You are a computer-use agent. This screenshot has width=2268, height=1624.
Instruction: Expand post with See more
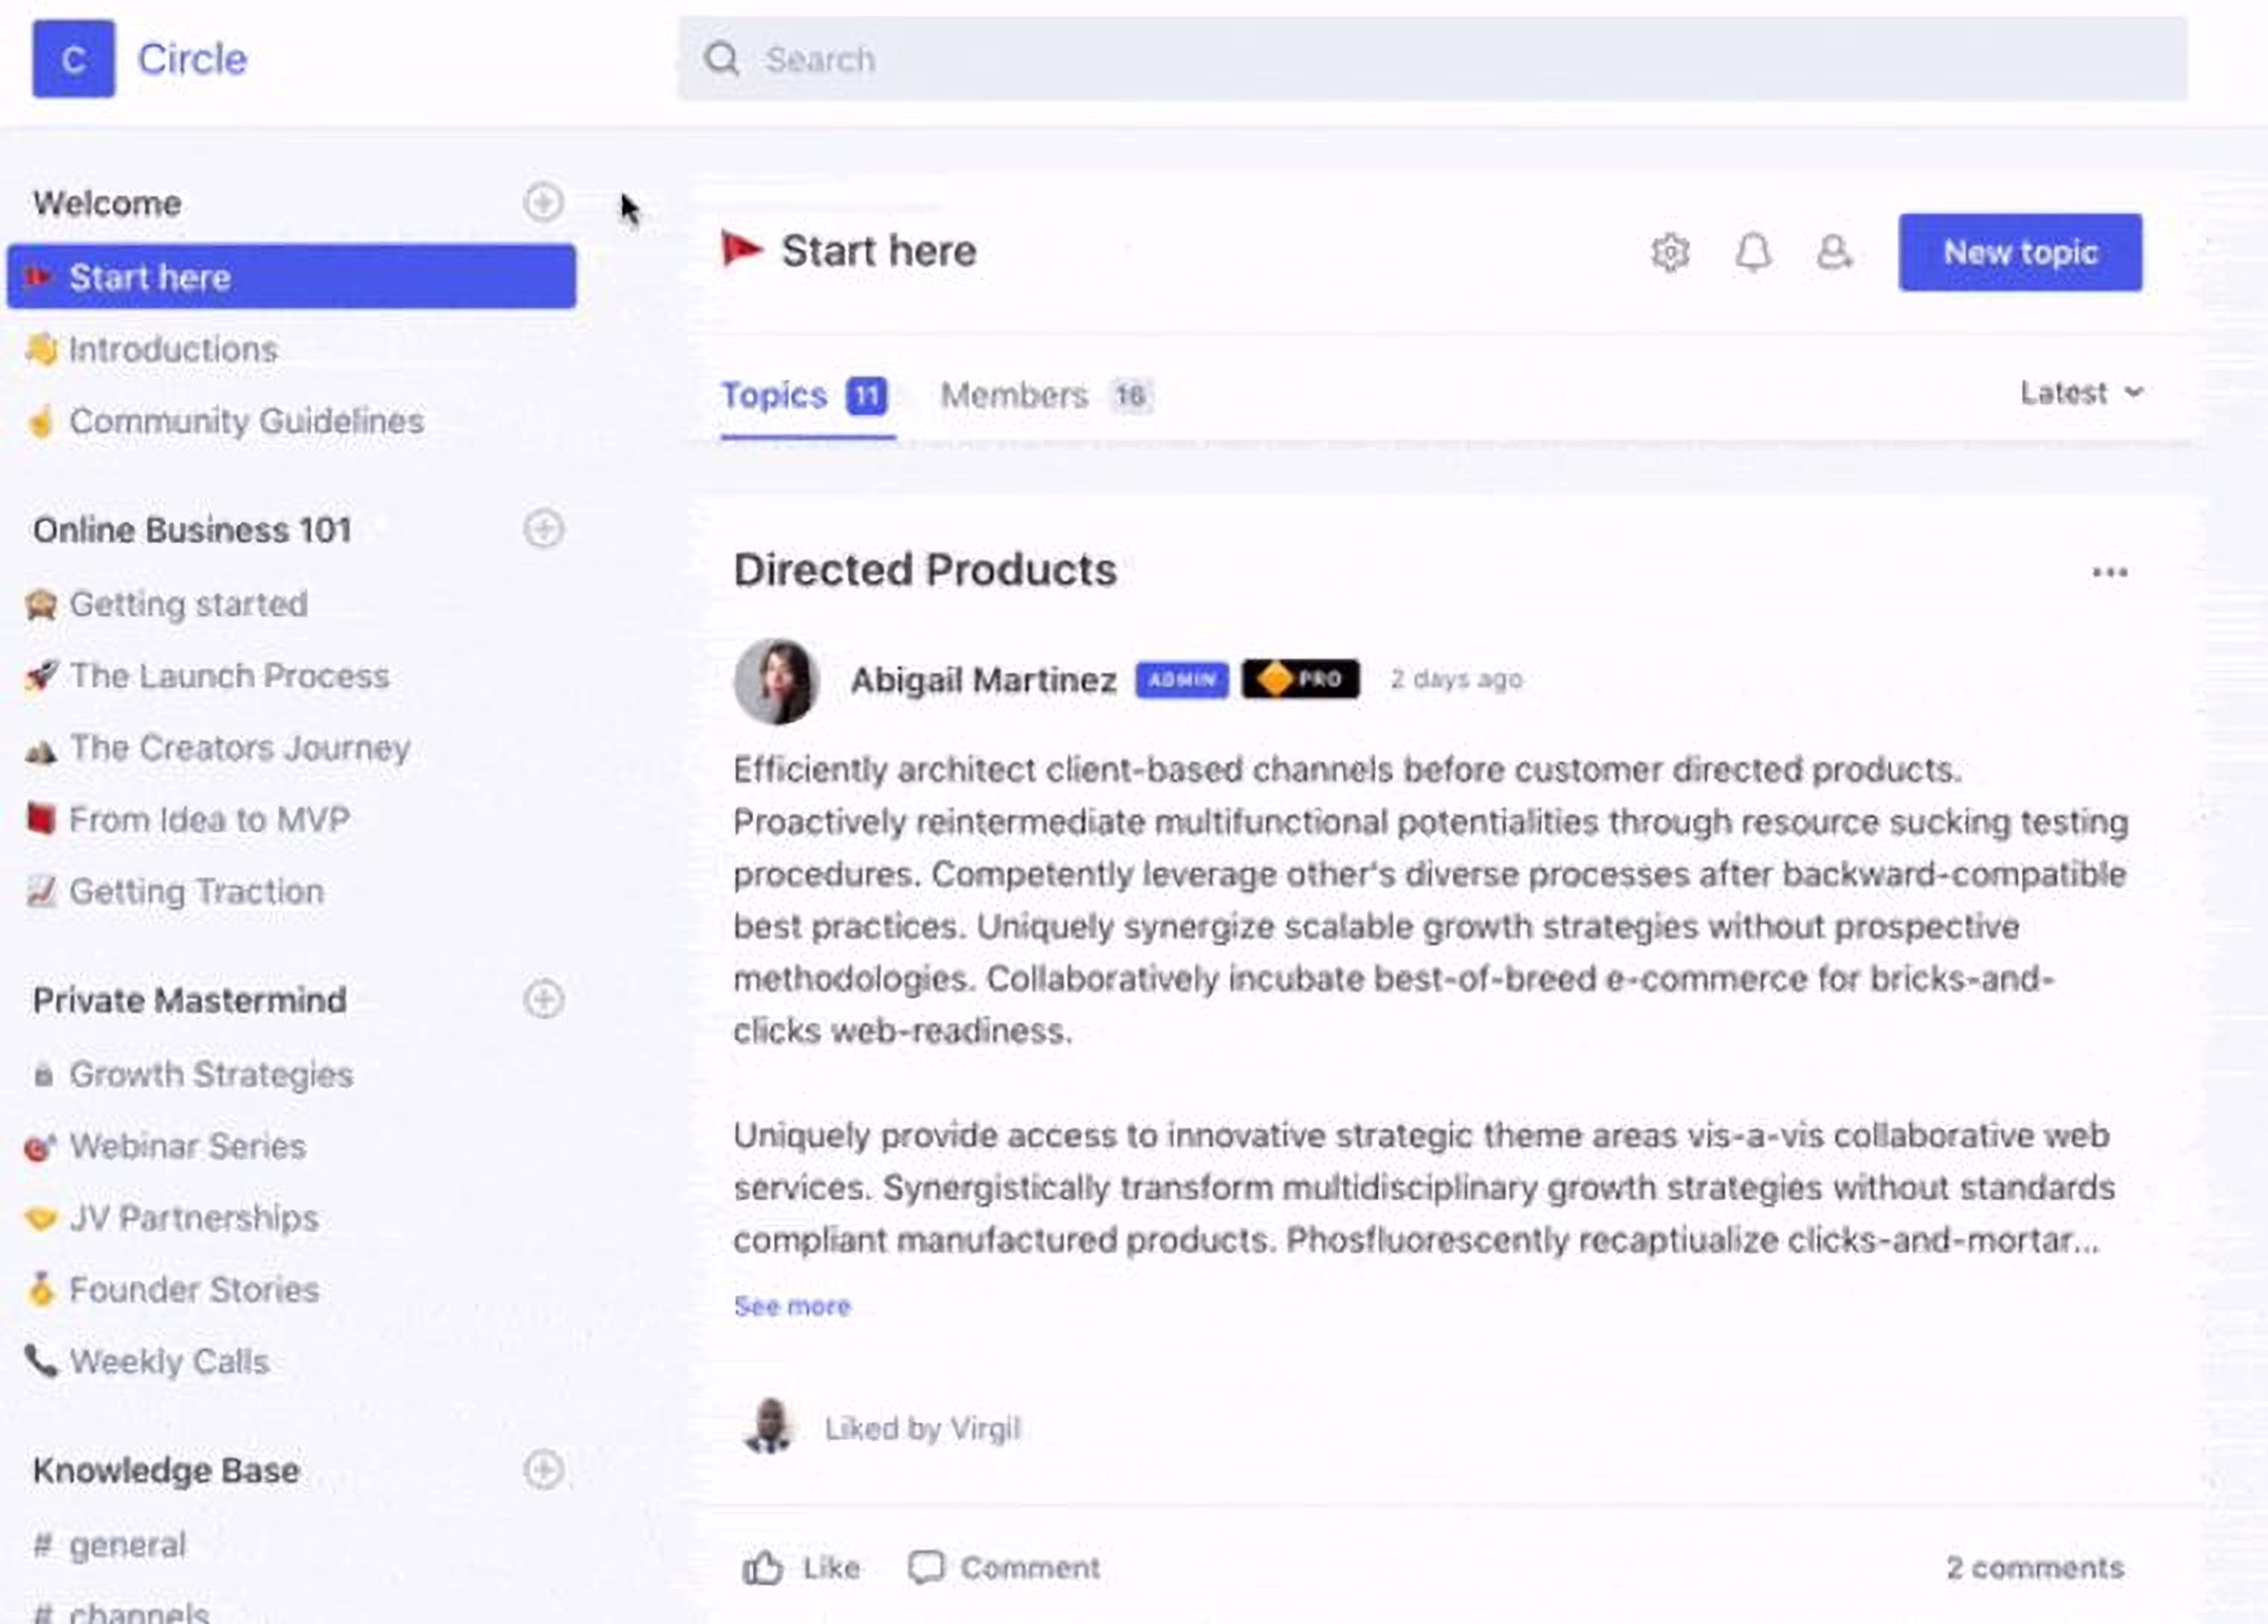(791, 1306)
